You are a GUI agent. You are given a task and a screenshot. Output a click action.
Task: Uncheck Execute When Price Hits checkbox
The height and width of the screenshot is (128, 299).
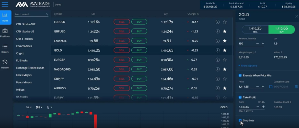(240, 75)
